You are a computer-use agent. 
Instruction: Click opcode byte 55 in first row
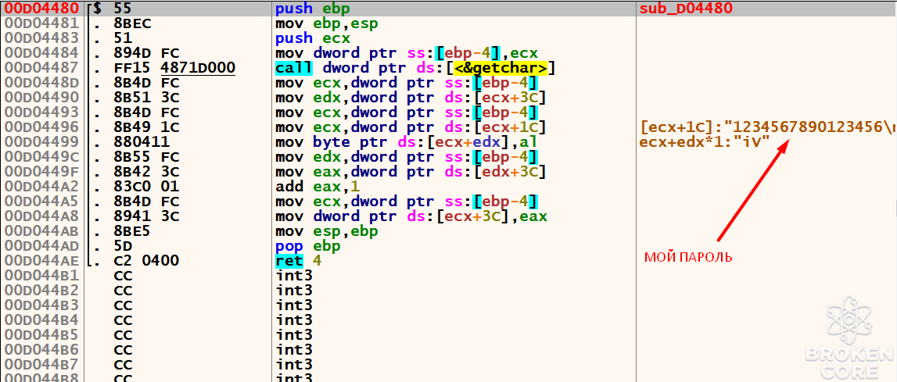tap(123, 9)
